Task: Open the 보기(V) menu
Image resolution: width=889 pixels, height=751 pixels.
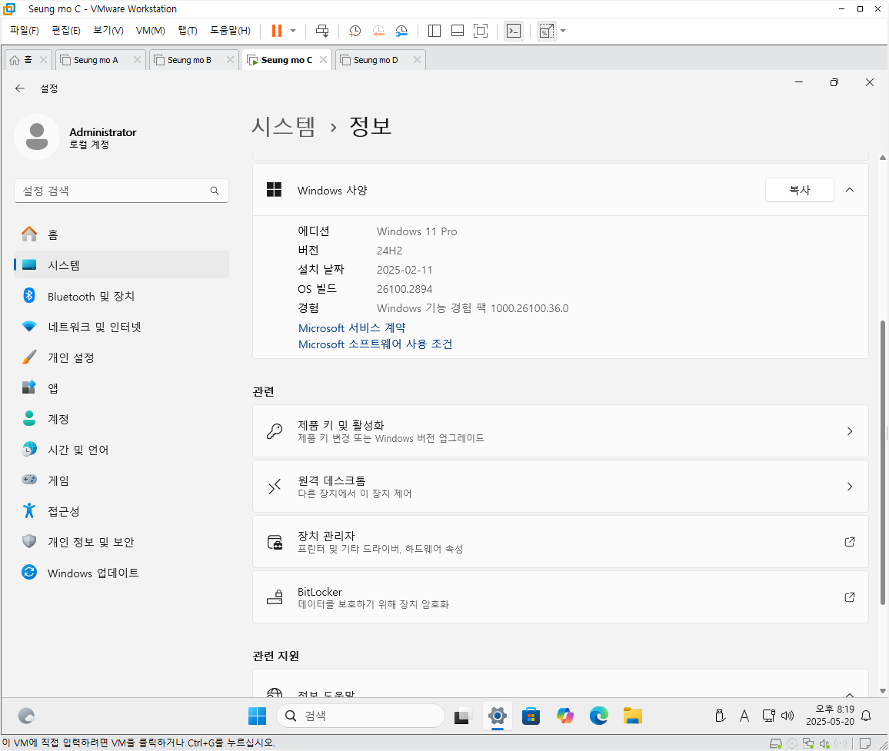Action: [108, 31]
